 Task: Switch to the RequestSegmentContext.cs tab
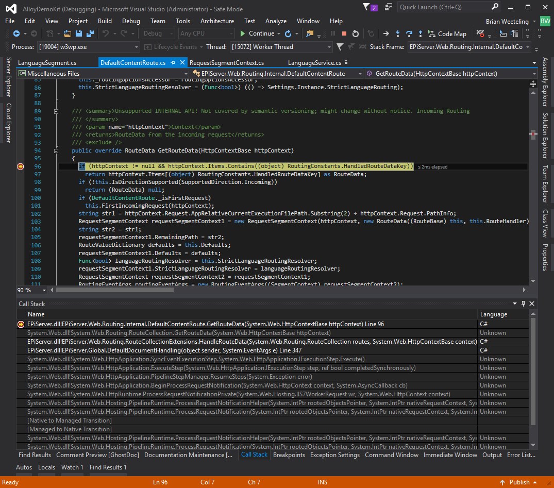pyautogui.click(x=227, y=63)
